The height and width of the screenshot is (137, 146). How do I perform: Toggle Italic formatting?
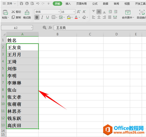pyautogui.click(x=42, y=17)
